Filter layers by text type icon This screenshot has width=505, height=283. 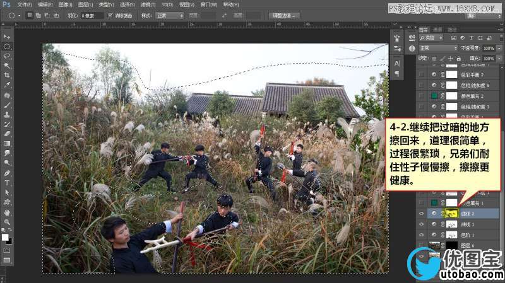[x=471, y=38]
